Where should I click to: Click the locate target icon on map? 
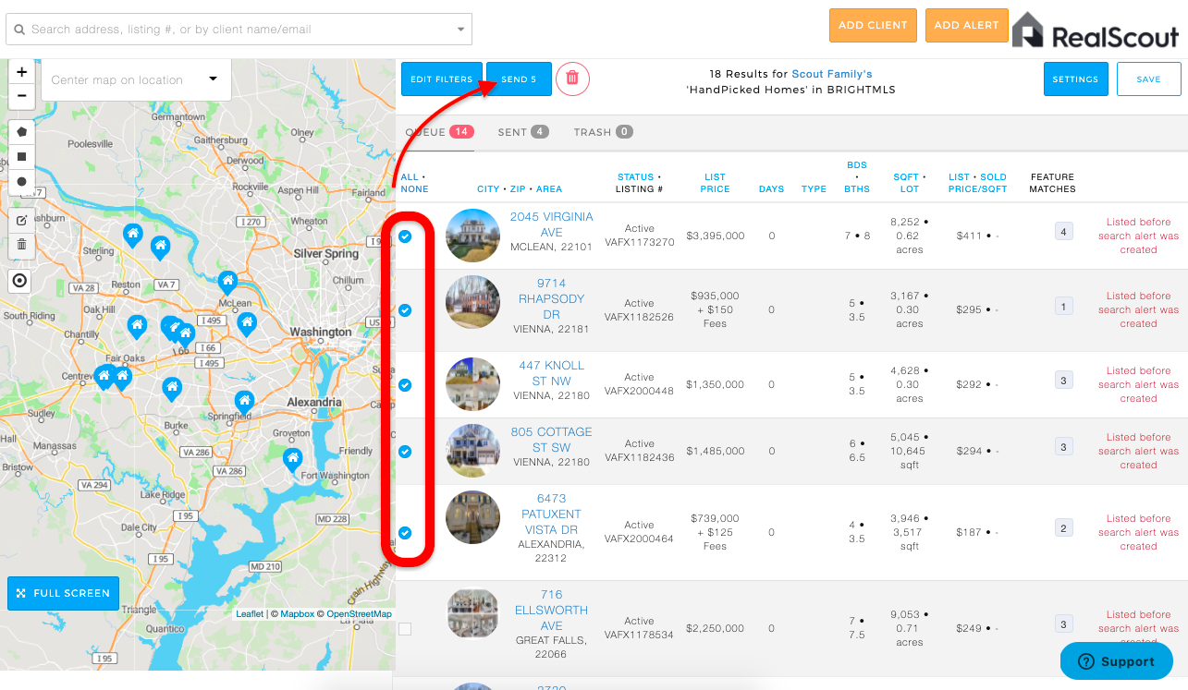[20, 280]
